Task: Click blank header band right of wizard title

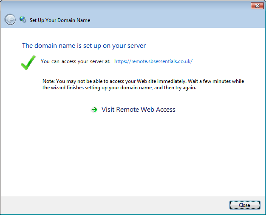Action: tap(178, 20)
